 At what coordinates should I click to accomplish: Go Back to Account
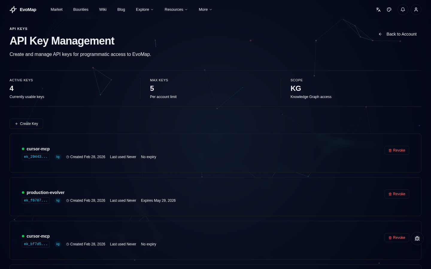397,34
